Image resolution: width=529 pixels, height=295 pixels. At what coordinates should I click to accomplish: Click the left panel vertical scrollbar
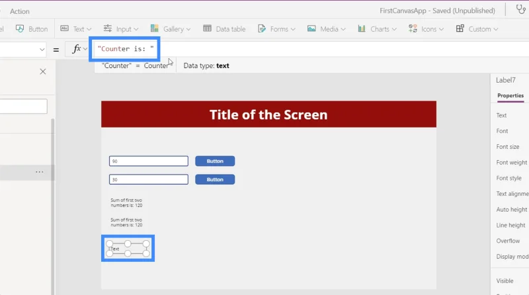[x=53, y=206]
